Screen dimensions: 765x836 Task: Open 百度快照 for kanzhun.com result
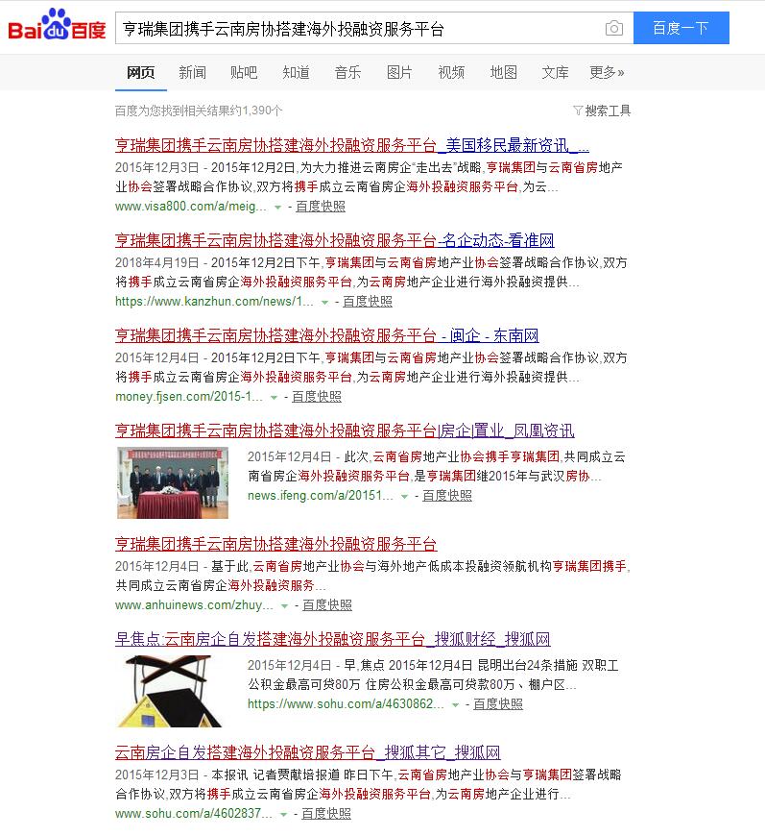tap(367, 302)
